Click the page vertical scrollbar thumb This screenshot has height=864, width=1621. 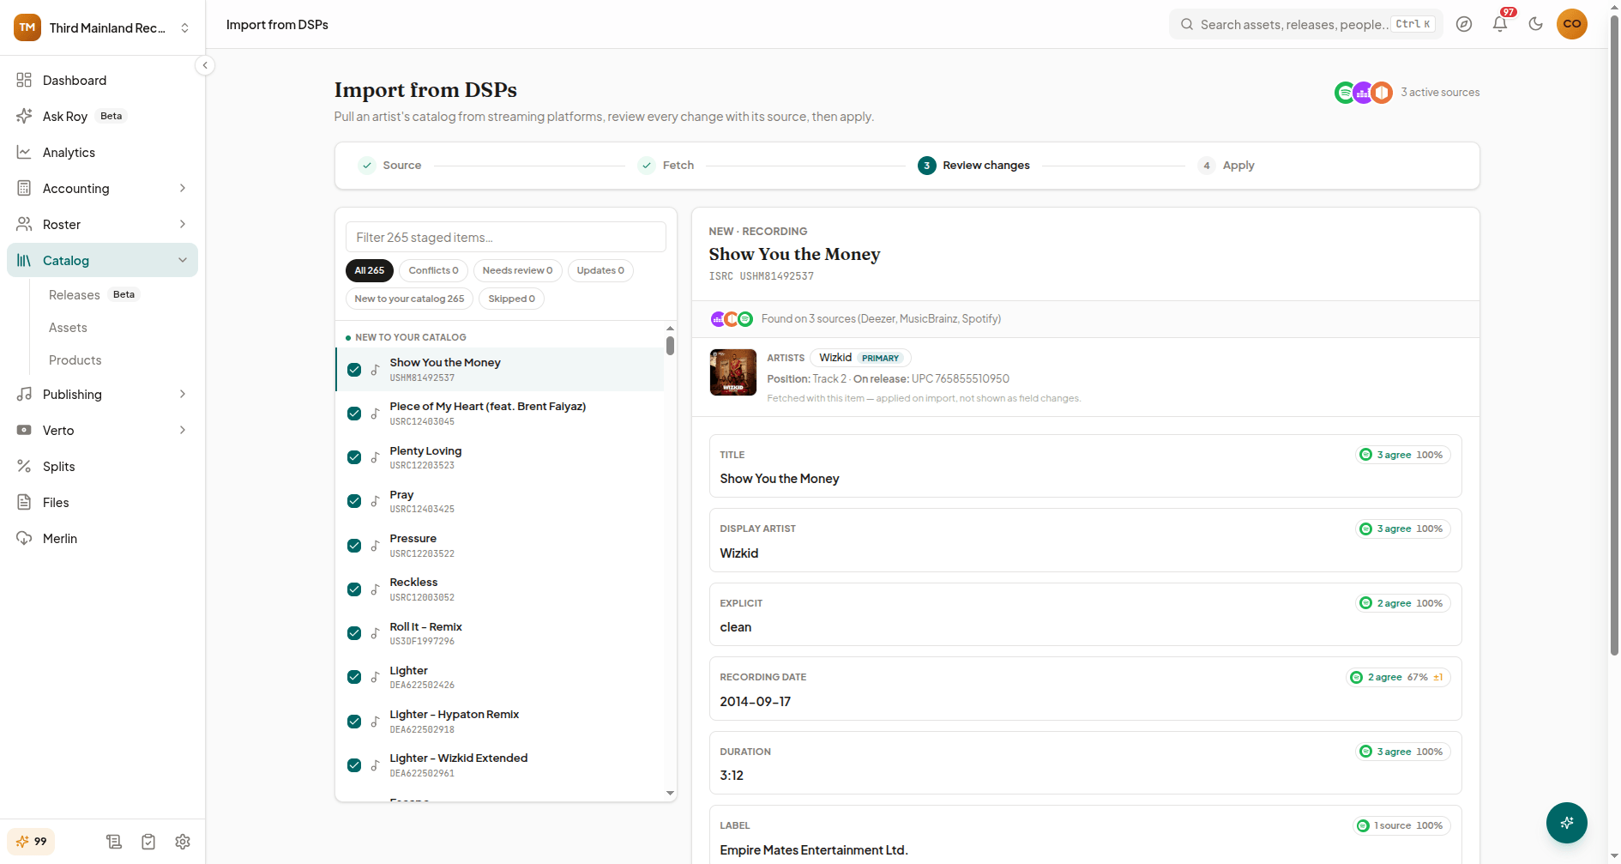point(1614,336)
